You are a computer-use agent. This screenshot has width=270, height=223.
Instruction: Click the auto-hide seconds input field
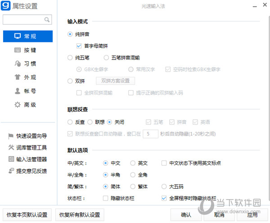[x=150, y=134]
